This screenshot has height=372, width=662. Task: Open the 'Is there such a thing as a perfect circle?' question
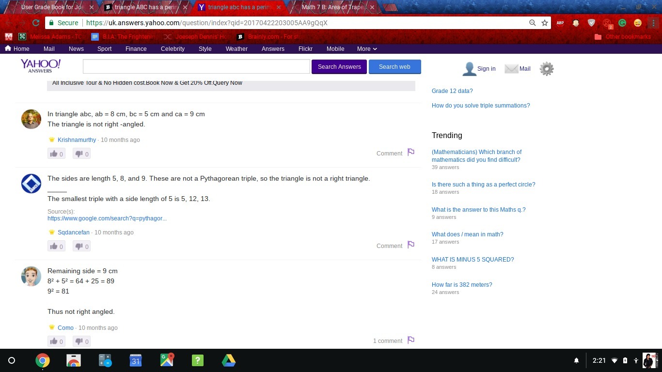[484, 185]
